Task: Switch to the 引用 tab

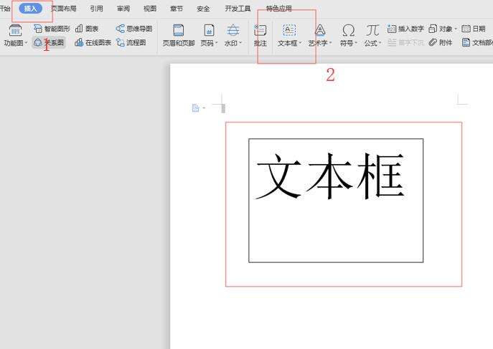Action: click(x=97, y=9)
